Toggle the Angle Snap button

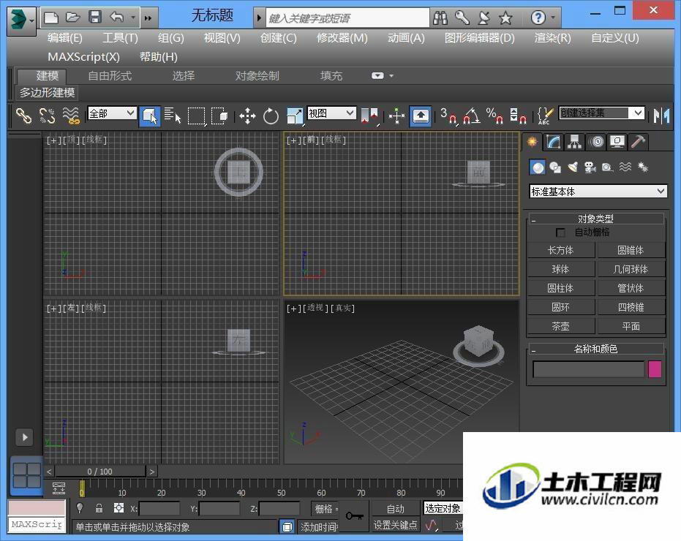tap(471, 116)
